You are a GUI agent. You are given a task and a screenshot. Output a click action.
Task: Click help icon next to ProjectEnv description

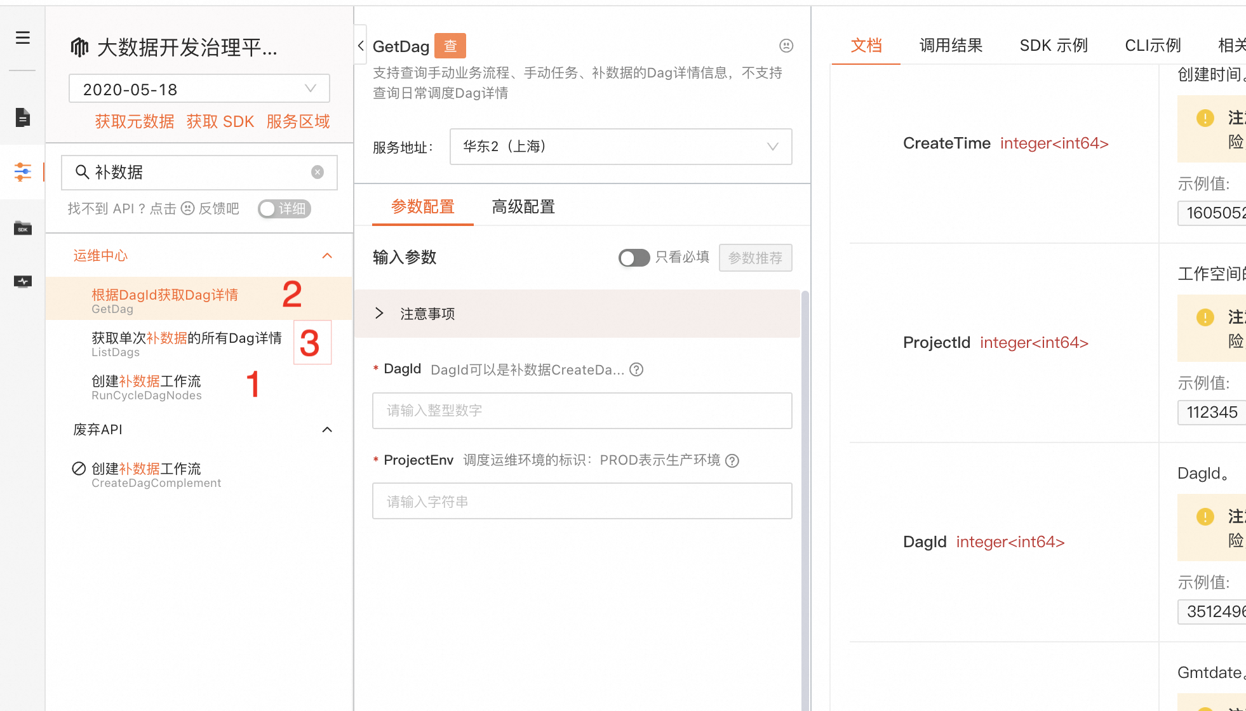coord(732,461)
